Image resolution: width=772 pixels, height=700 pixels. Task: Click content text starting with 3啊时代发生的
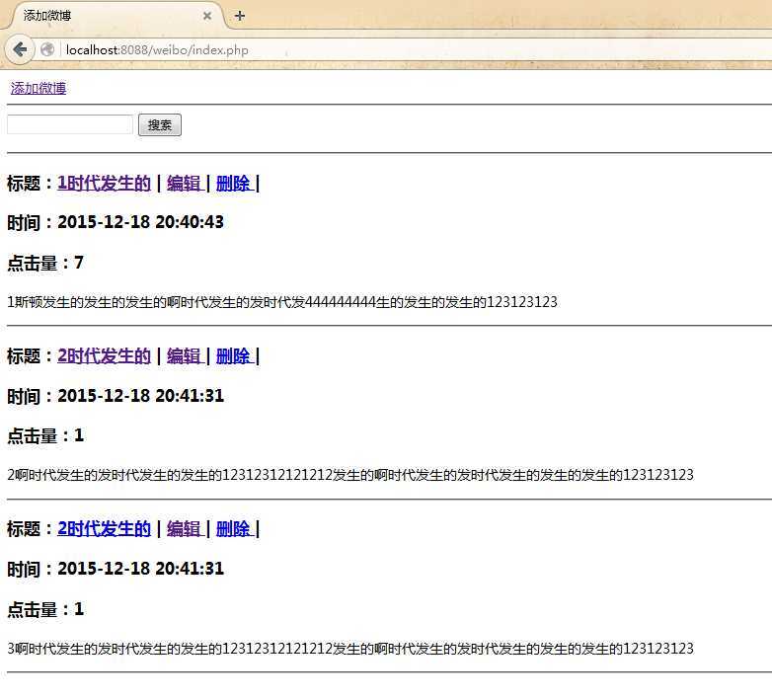(350, 649)
